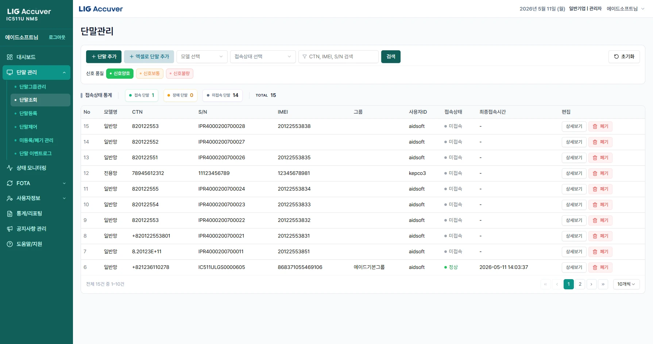Go to page 2
The width and height of the screenshot is (653, 344).
[580, 284]
